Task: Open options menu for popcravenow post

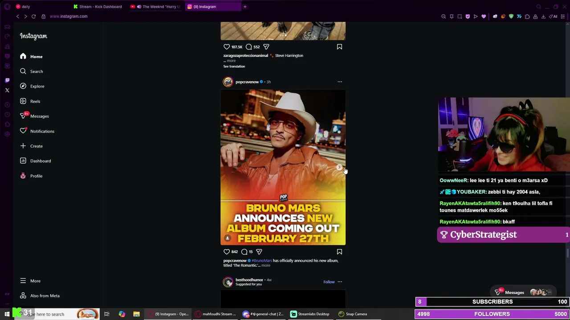Action: 340,82
